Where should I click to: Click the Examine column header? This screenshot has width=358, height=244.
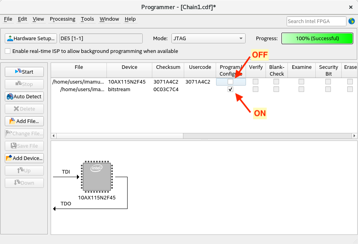click(302, 70)
